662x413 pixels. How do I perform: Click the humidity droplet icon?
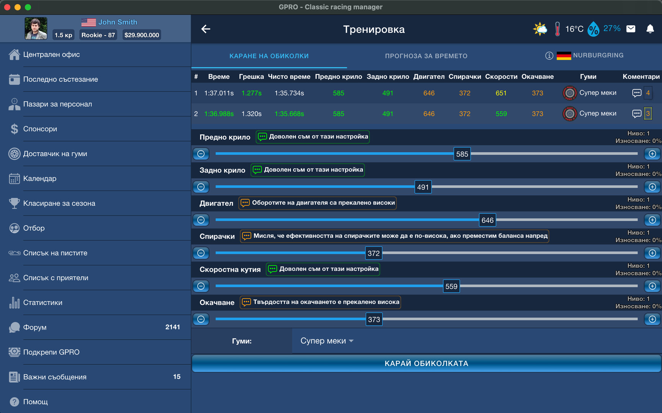(x=593, y=29)
